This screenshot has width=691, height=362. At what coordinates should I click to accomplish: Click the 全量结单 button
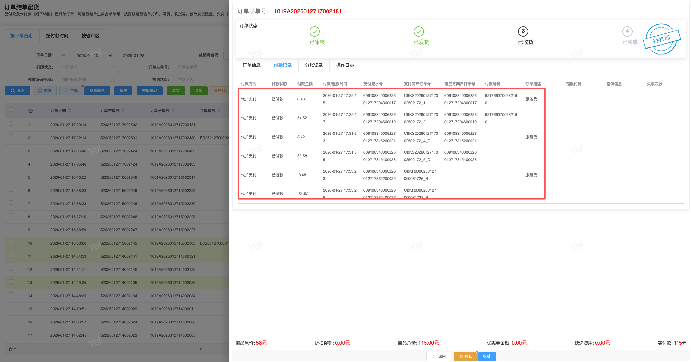pos(97,91)
